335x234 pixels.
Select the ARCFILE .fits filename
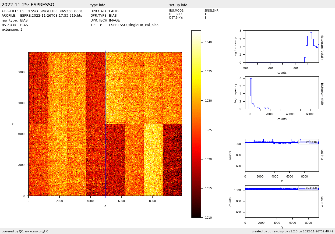pyautogui.click(x=51, y=16)
